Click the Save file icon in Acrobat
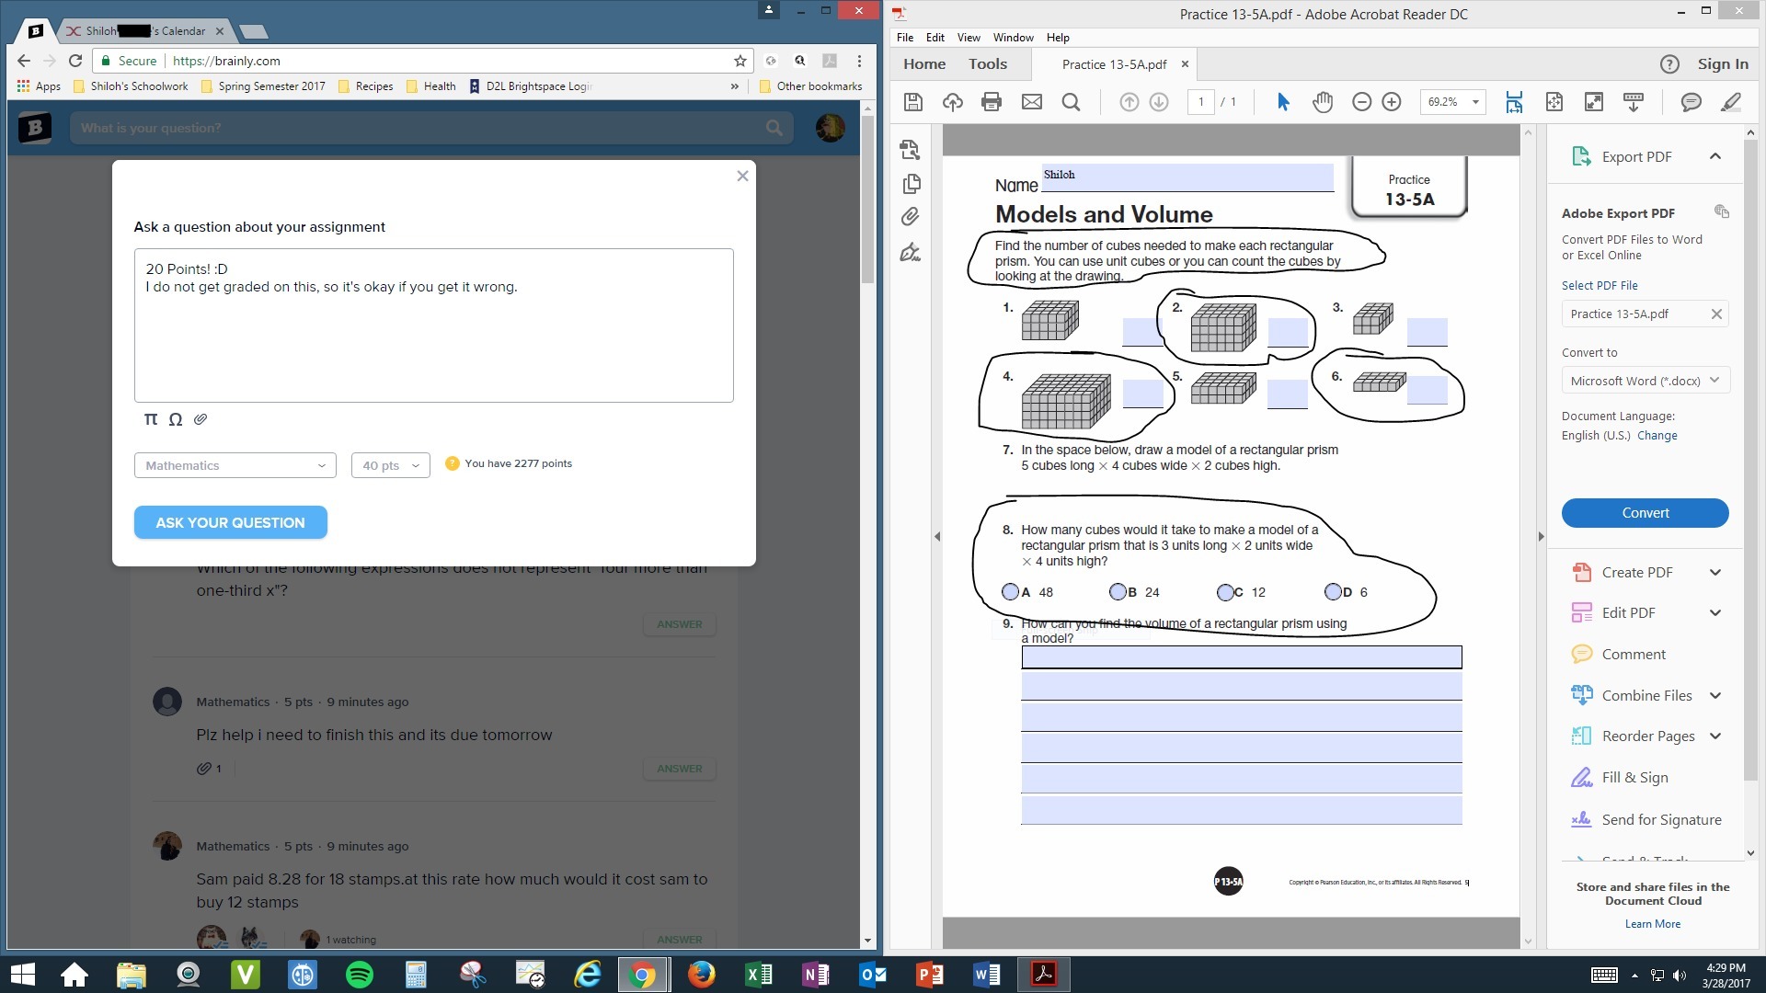The width and height of the screenshot is (1766, 993). pos(912,102)
